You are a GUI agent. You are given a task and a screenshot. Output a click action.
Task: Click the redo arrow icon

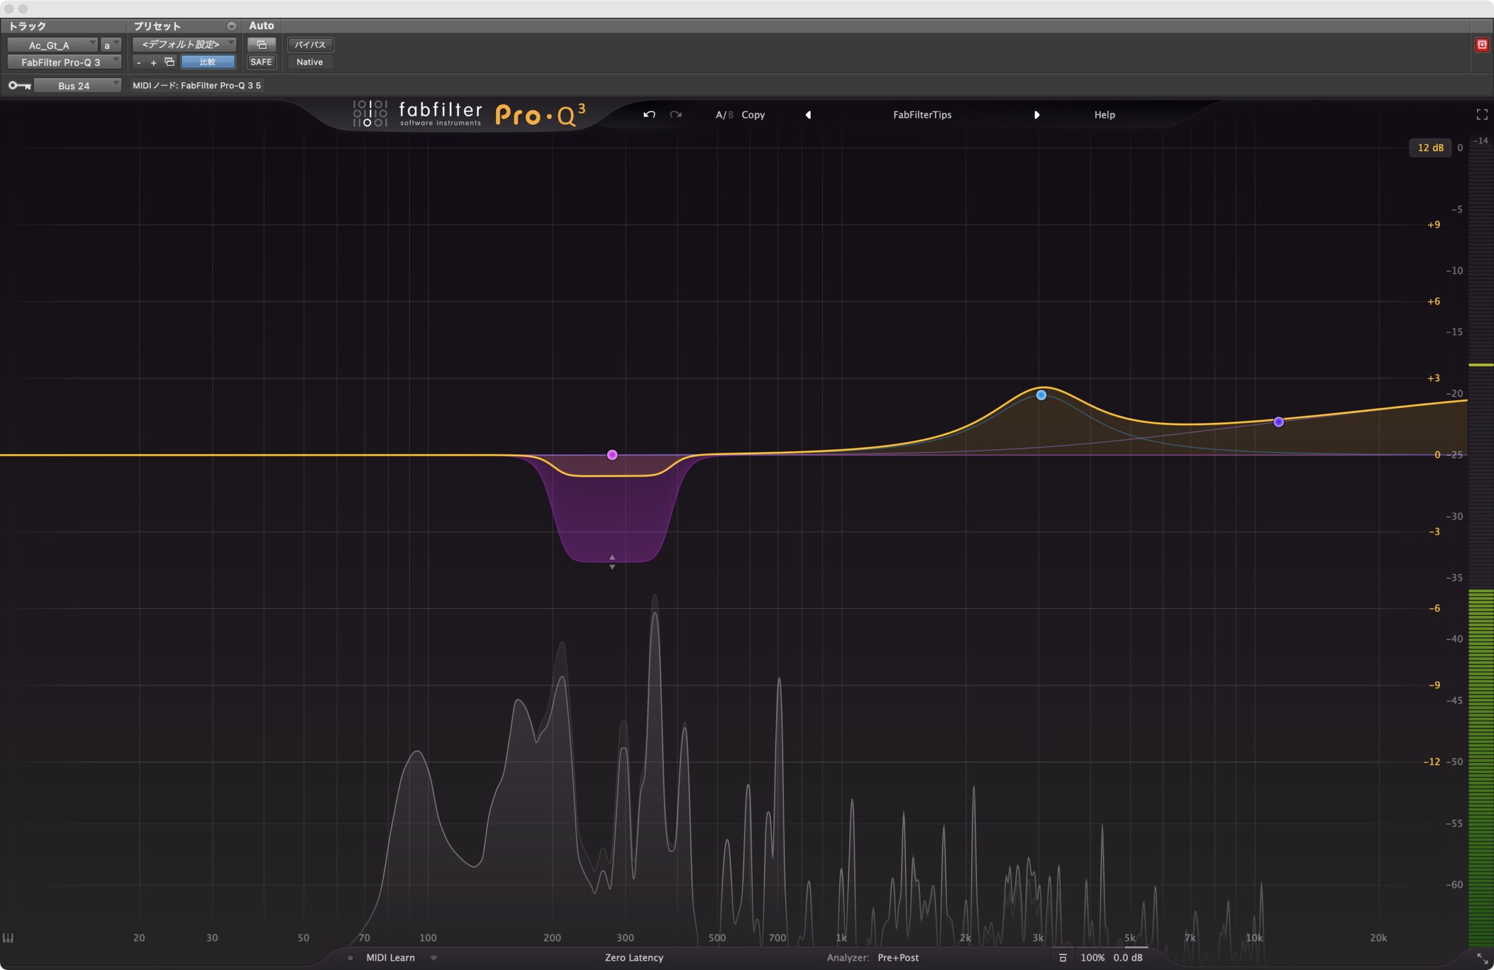[675, 115]
